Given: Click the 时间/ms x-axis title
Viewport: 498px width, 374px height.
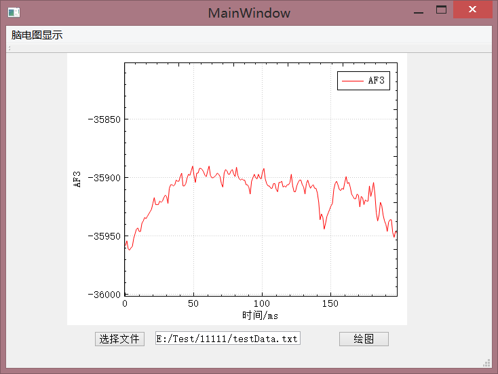Looking at the screenshot, I should pyautogui.click(x=260, y=315).
